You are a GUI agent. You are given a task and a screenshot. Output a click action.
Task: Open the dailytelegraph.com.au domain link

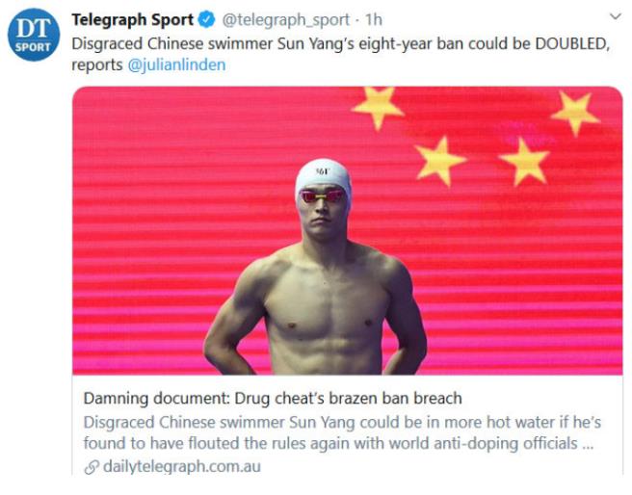[182, 466]
